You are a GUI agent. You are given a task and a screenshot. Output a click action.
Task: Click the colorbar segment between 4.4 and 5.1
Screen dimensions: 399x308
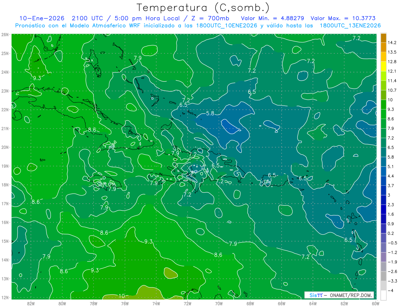pyautogui.click(x=383, y=171)
